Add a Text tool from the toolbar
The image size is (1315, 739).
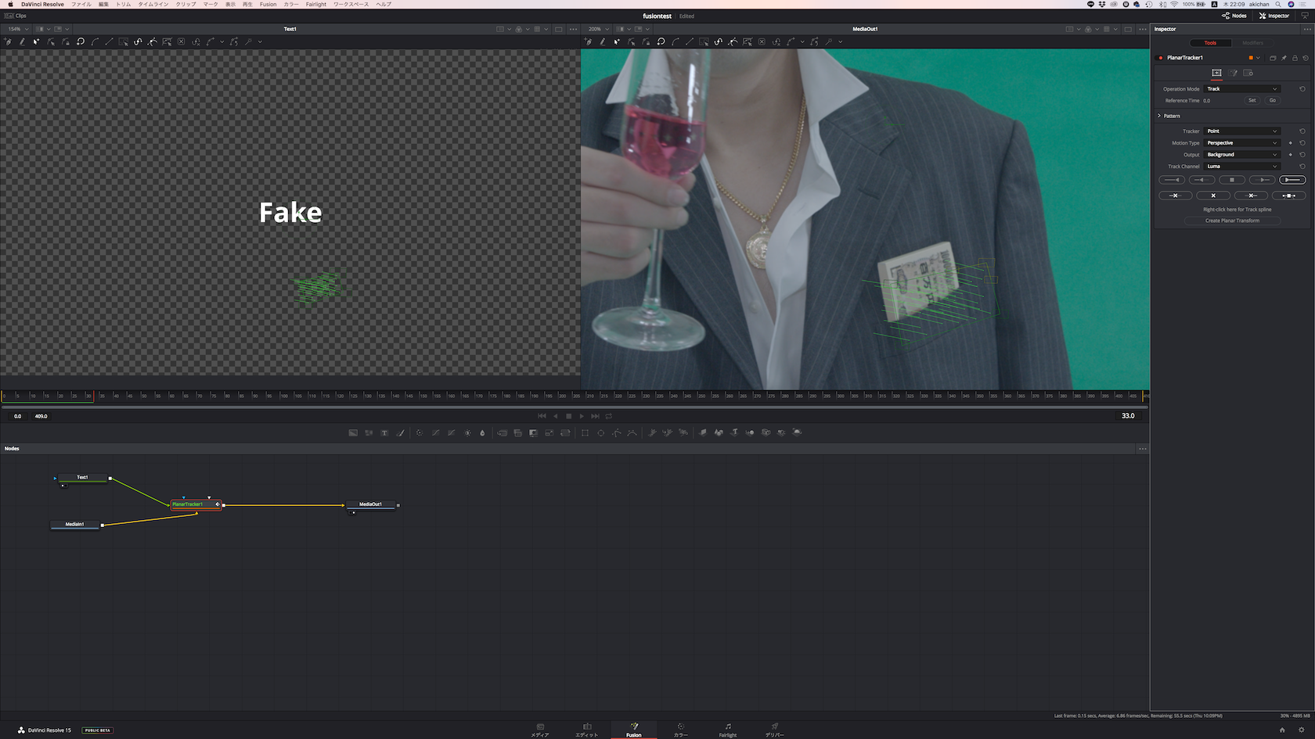[384, 432]
